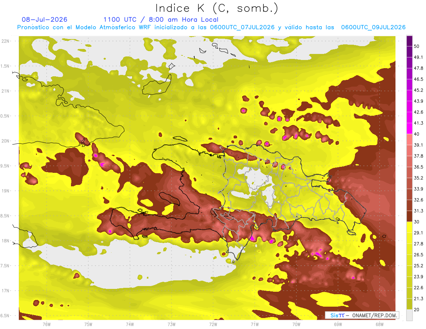Click the color bar value "31.3"
426x329 pixels.
(x=419, y=211)
